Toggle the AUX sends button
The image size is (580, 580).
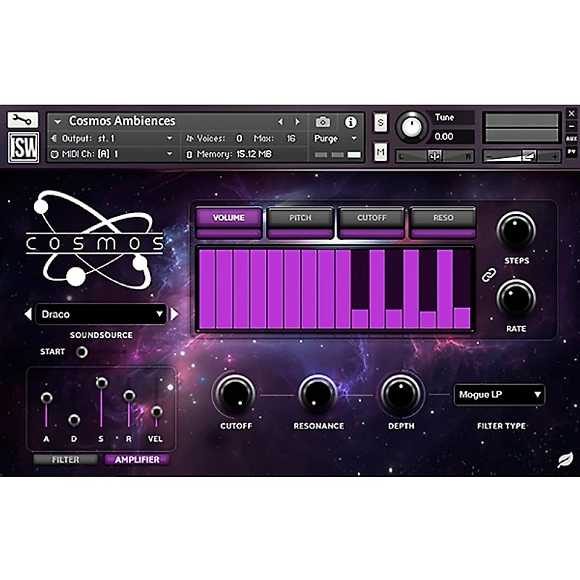click(571, 138)
